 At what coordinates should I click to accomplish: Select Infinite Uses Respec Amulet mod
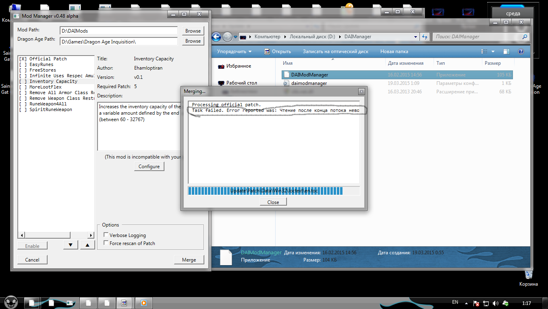click(x=56, y=76)
